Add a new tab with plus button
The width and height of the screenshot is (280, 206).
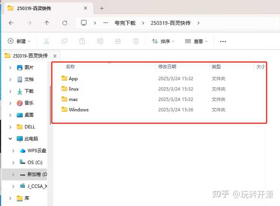coord(102,9)
